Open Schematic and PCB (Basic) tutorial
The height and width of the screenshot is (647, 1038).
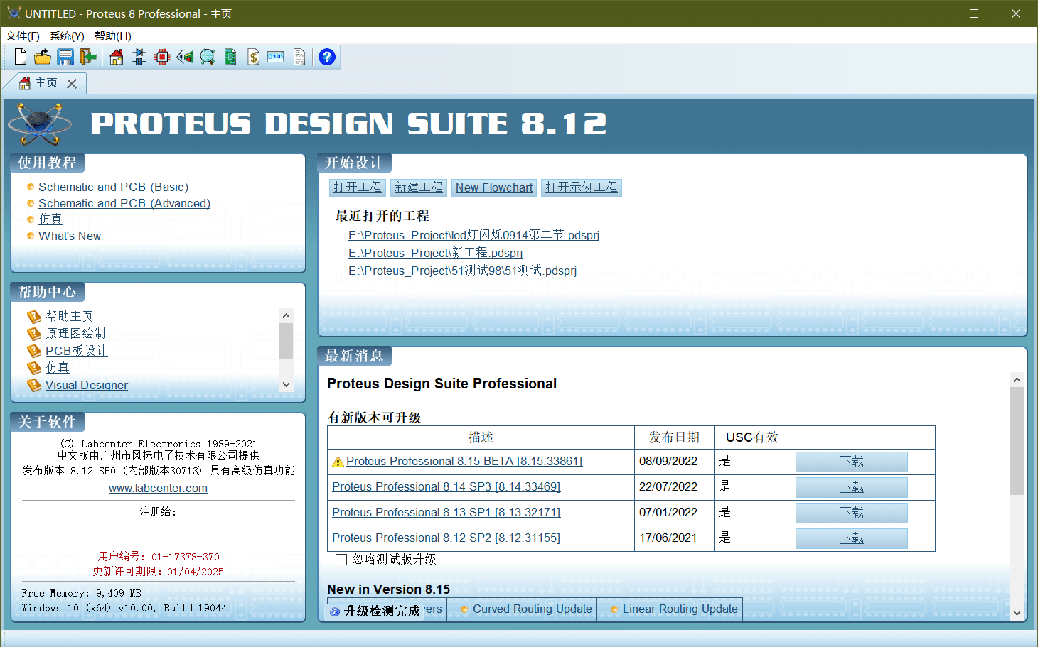click(113, 187)
